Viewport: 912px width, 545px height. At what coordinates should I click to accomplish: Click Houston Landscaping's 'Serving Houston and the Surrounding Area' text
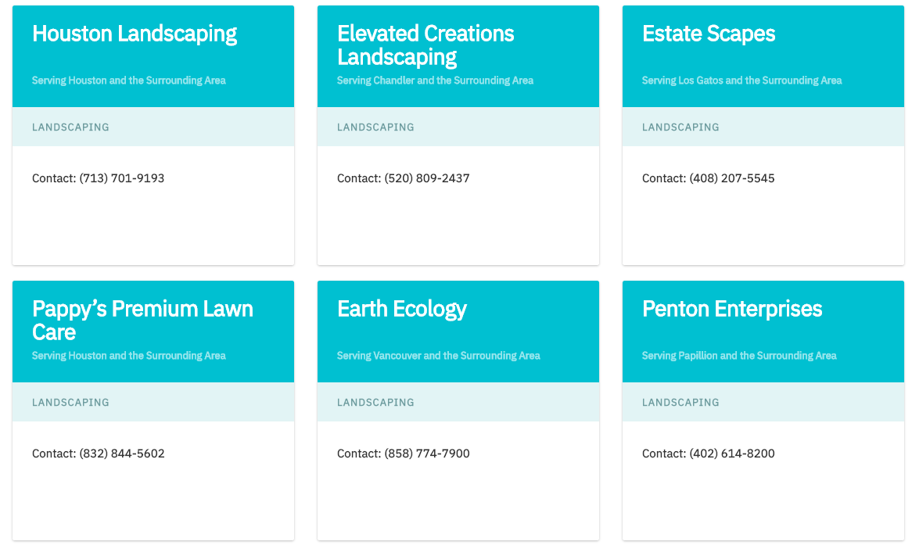pyautogui.click(x=128, y=81)
